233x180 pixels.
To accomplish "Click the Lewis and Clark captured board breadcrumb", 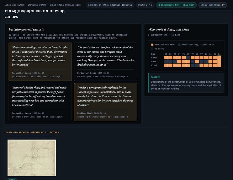I will tap(43, 5).
